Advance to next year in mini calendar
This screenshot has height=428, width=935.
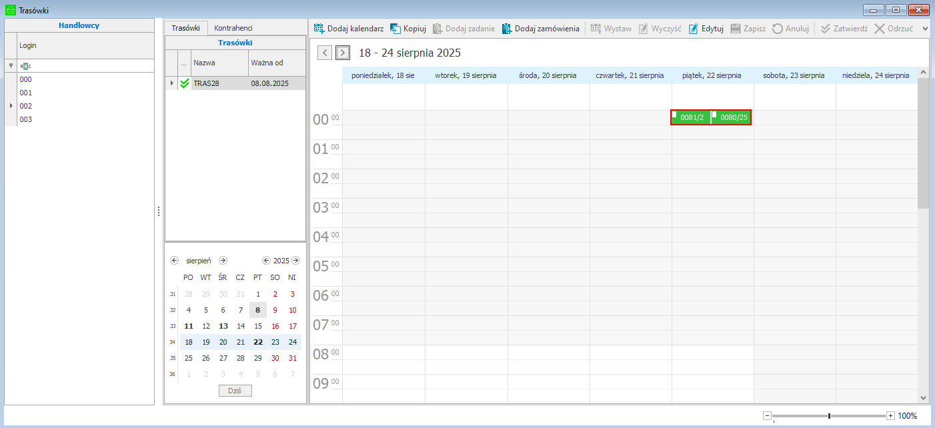[x=295, y=261]
